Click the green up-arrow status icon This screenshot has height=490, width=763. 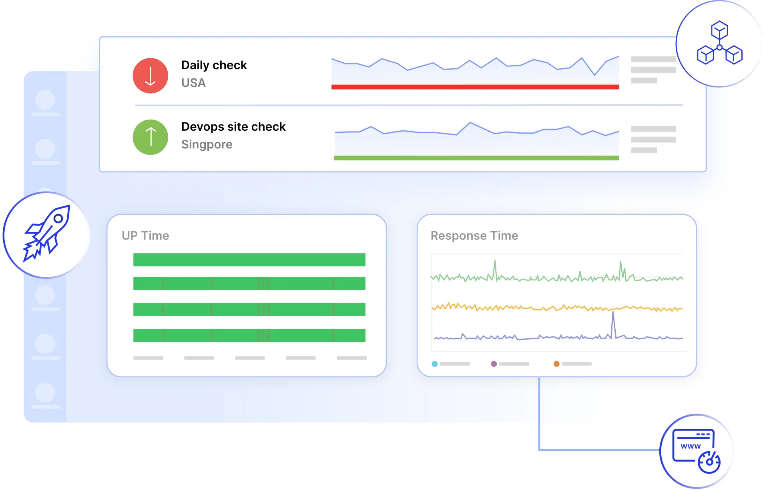(150, 137)
